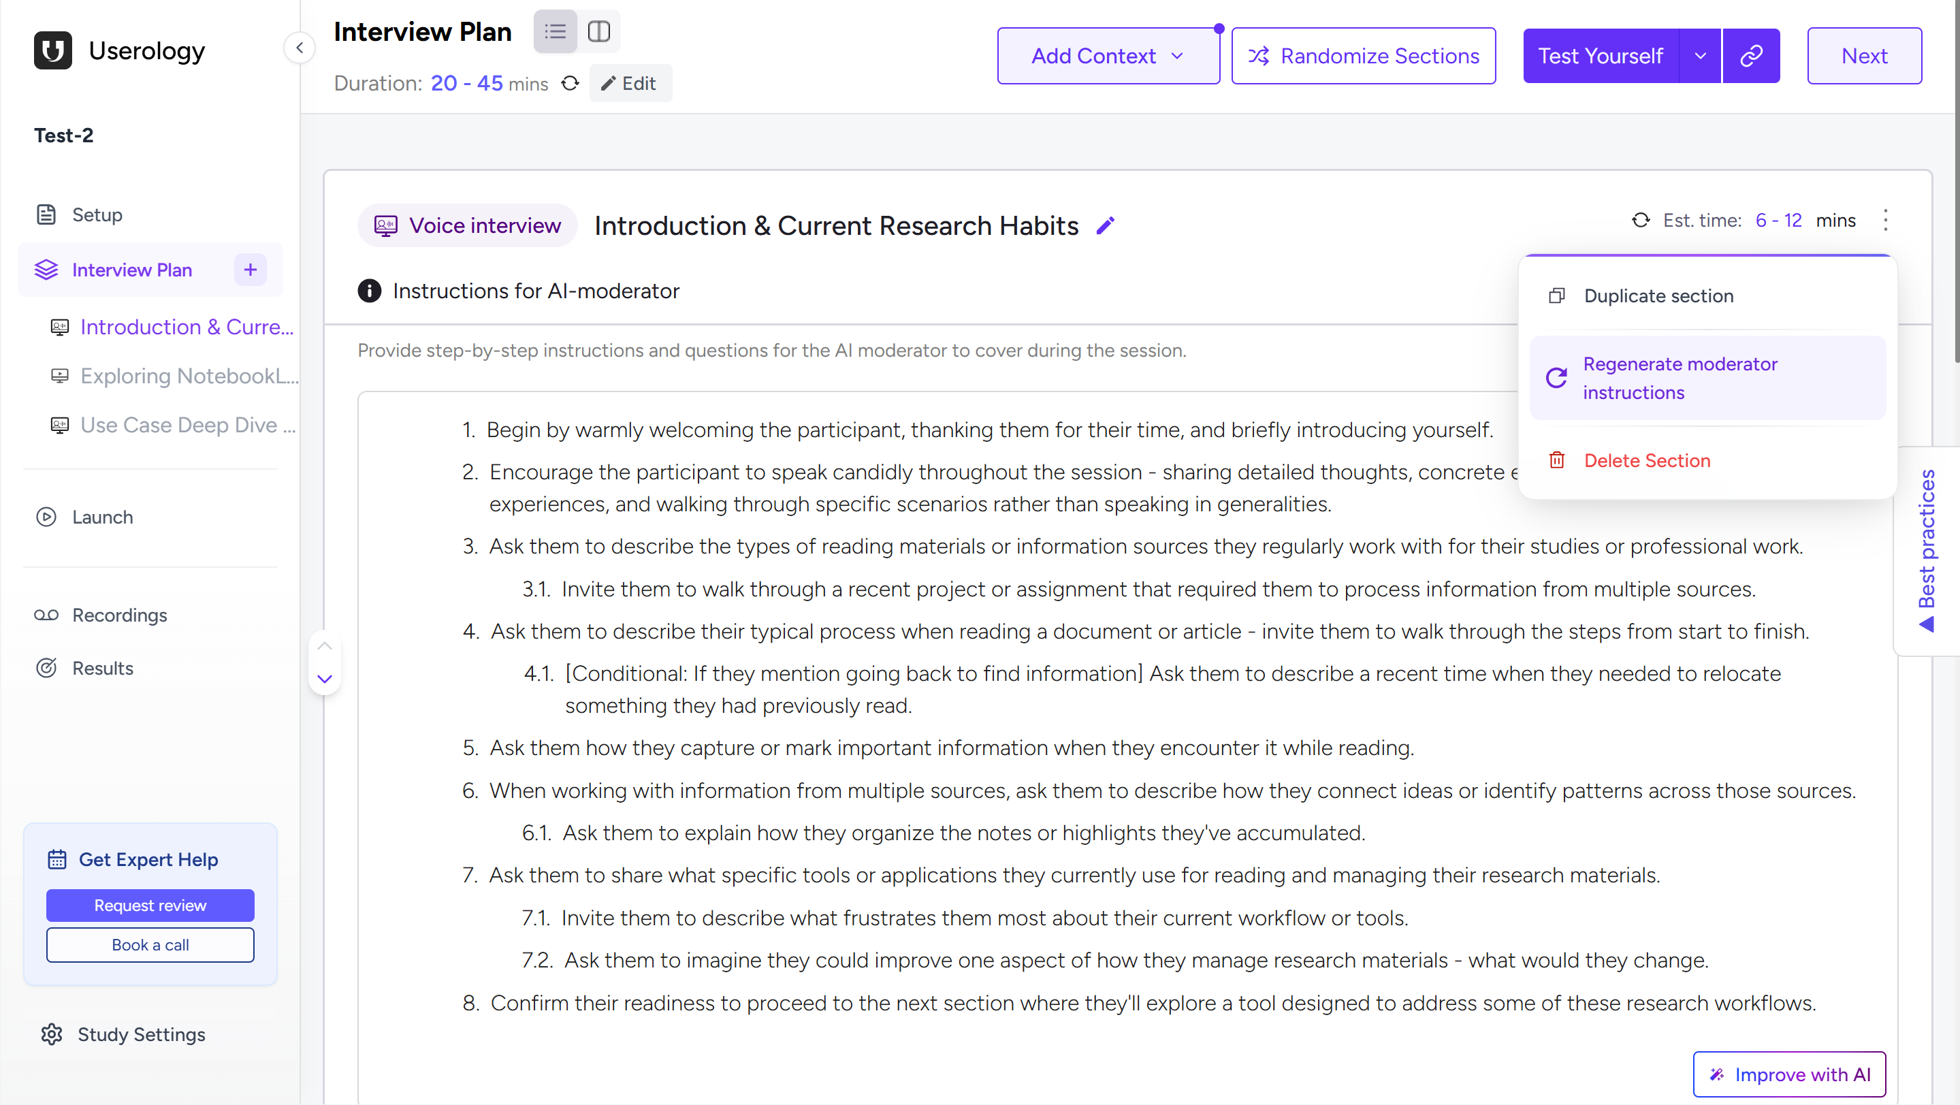Viewport: 1960px width, 1105px height.
Task: Collapse the left sidebar
Action: click(x=299, y=47)
